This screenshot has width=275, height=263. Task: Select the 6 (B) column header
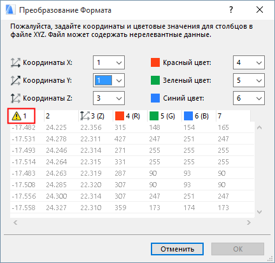199,116
